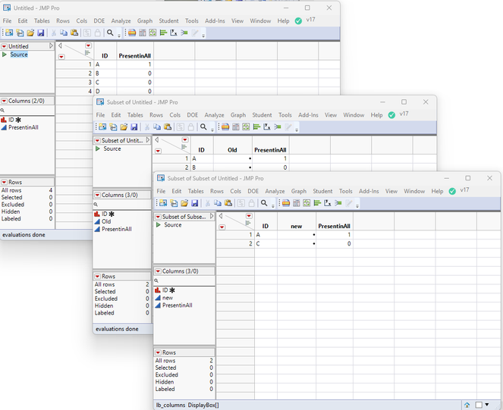Screen dimensions: 503x410
Task: Select the 'new' column in Subset of Subset columns list
Action: [168, 298]
